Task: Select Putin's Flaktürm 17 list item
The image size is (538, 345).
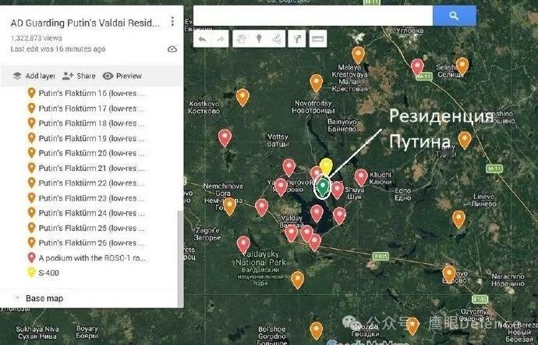Action: tap(87, 108)
